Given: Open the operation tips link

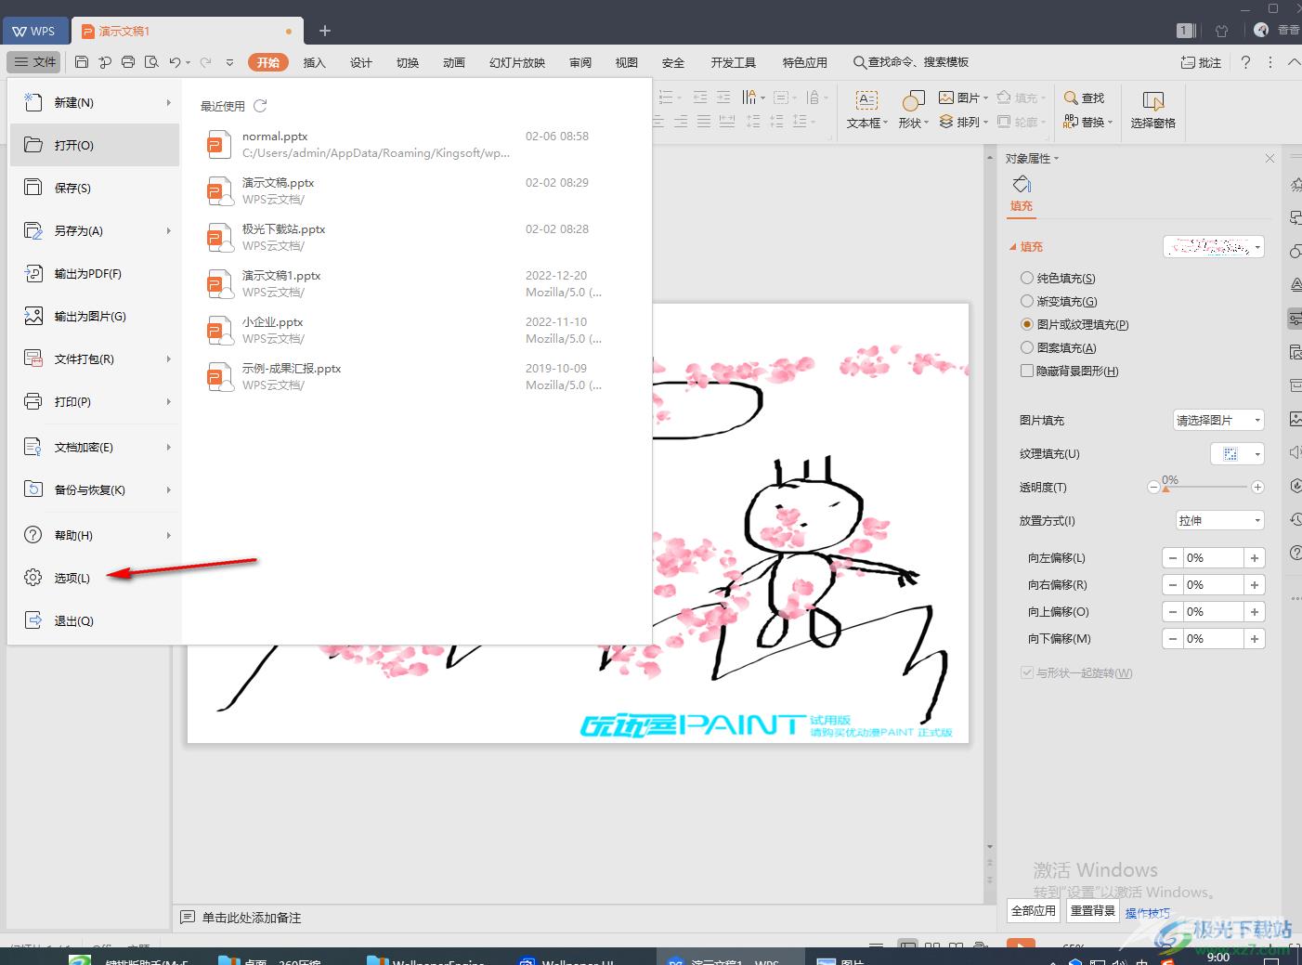Looking at the screenshot, I should click(x=1148, y=913).
